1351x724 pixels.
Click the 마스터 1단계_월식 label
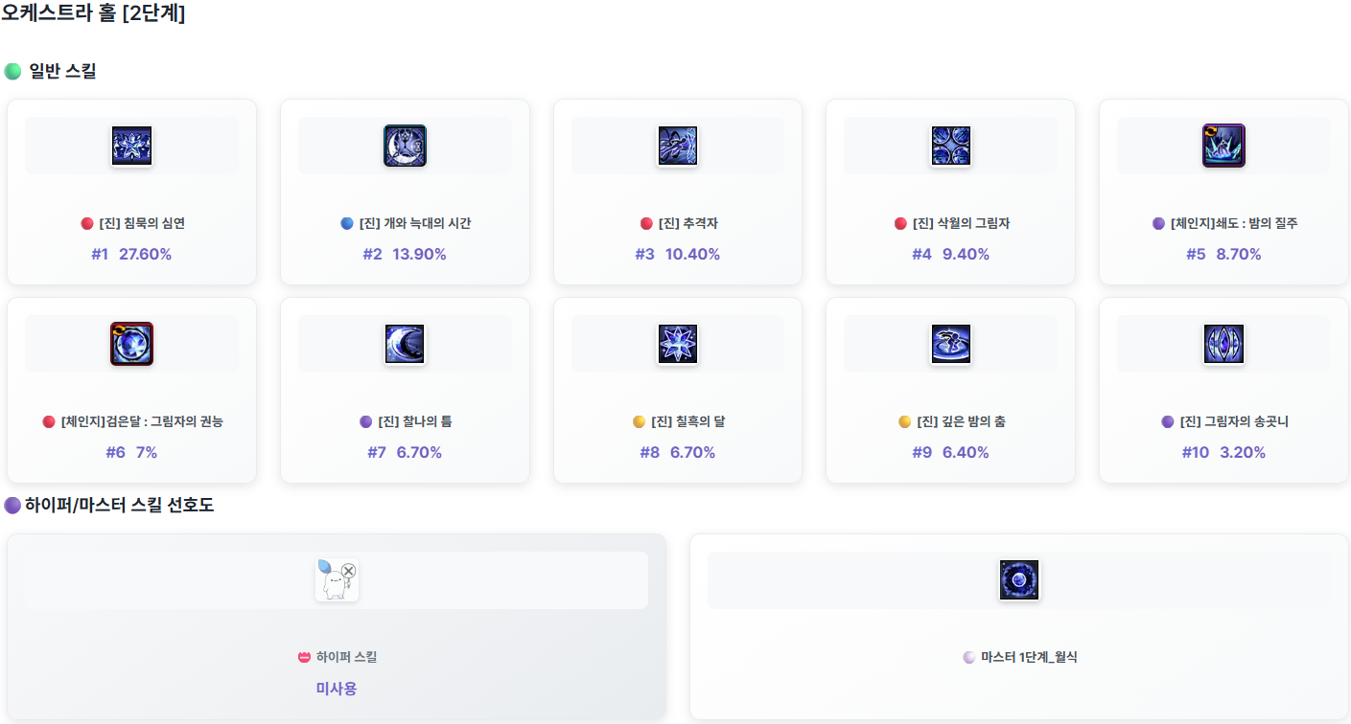tap(1028, 657)
